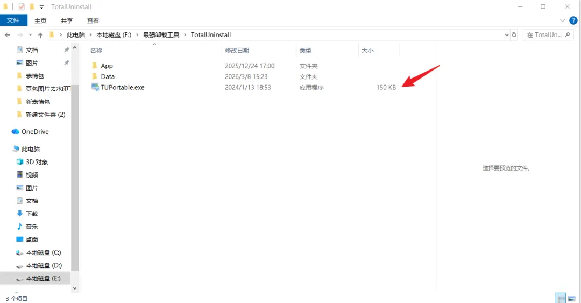Screen dimensions: 581x303
Task: Open 豆包图片去水印 folder in sidebar
Action: pos(47,89)
